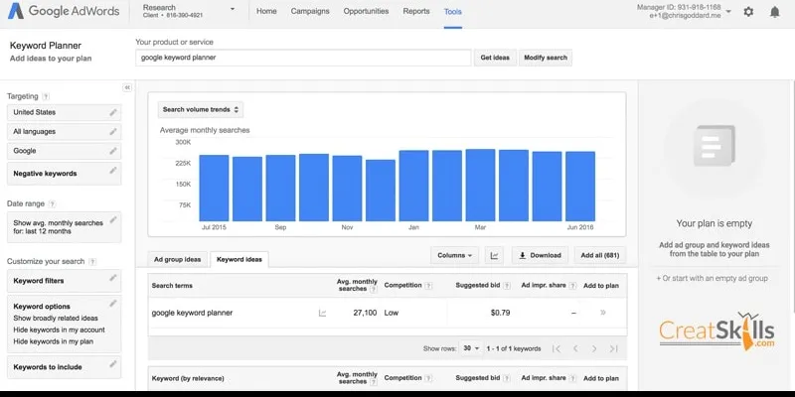
Task: Open the Columns dropdown
Action: tap(455, 256)
